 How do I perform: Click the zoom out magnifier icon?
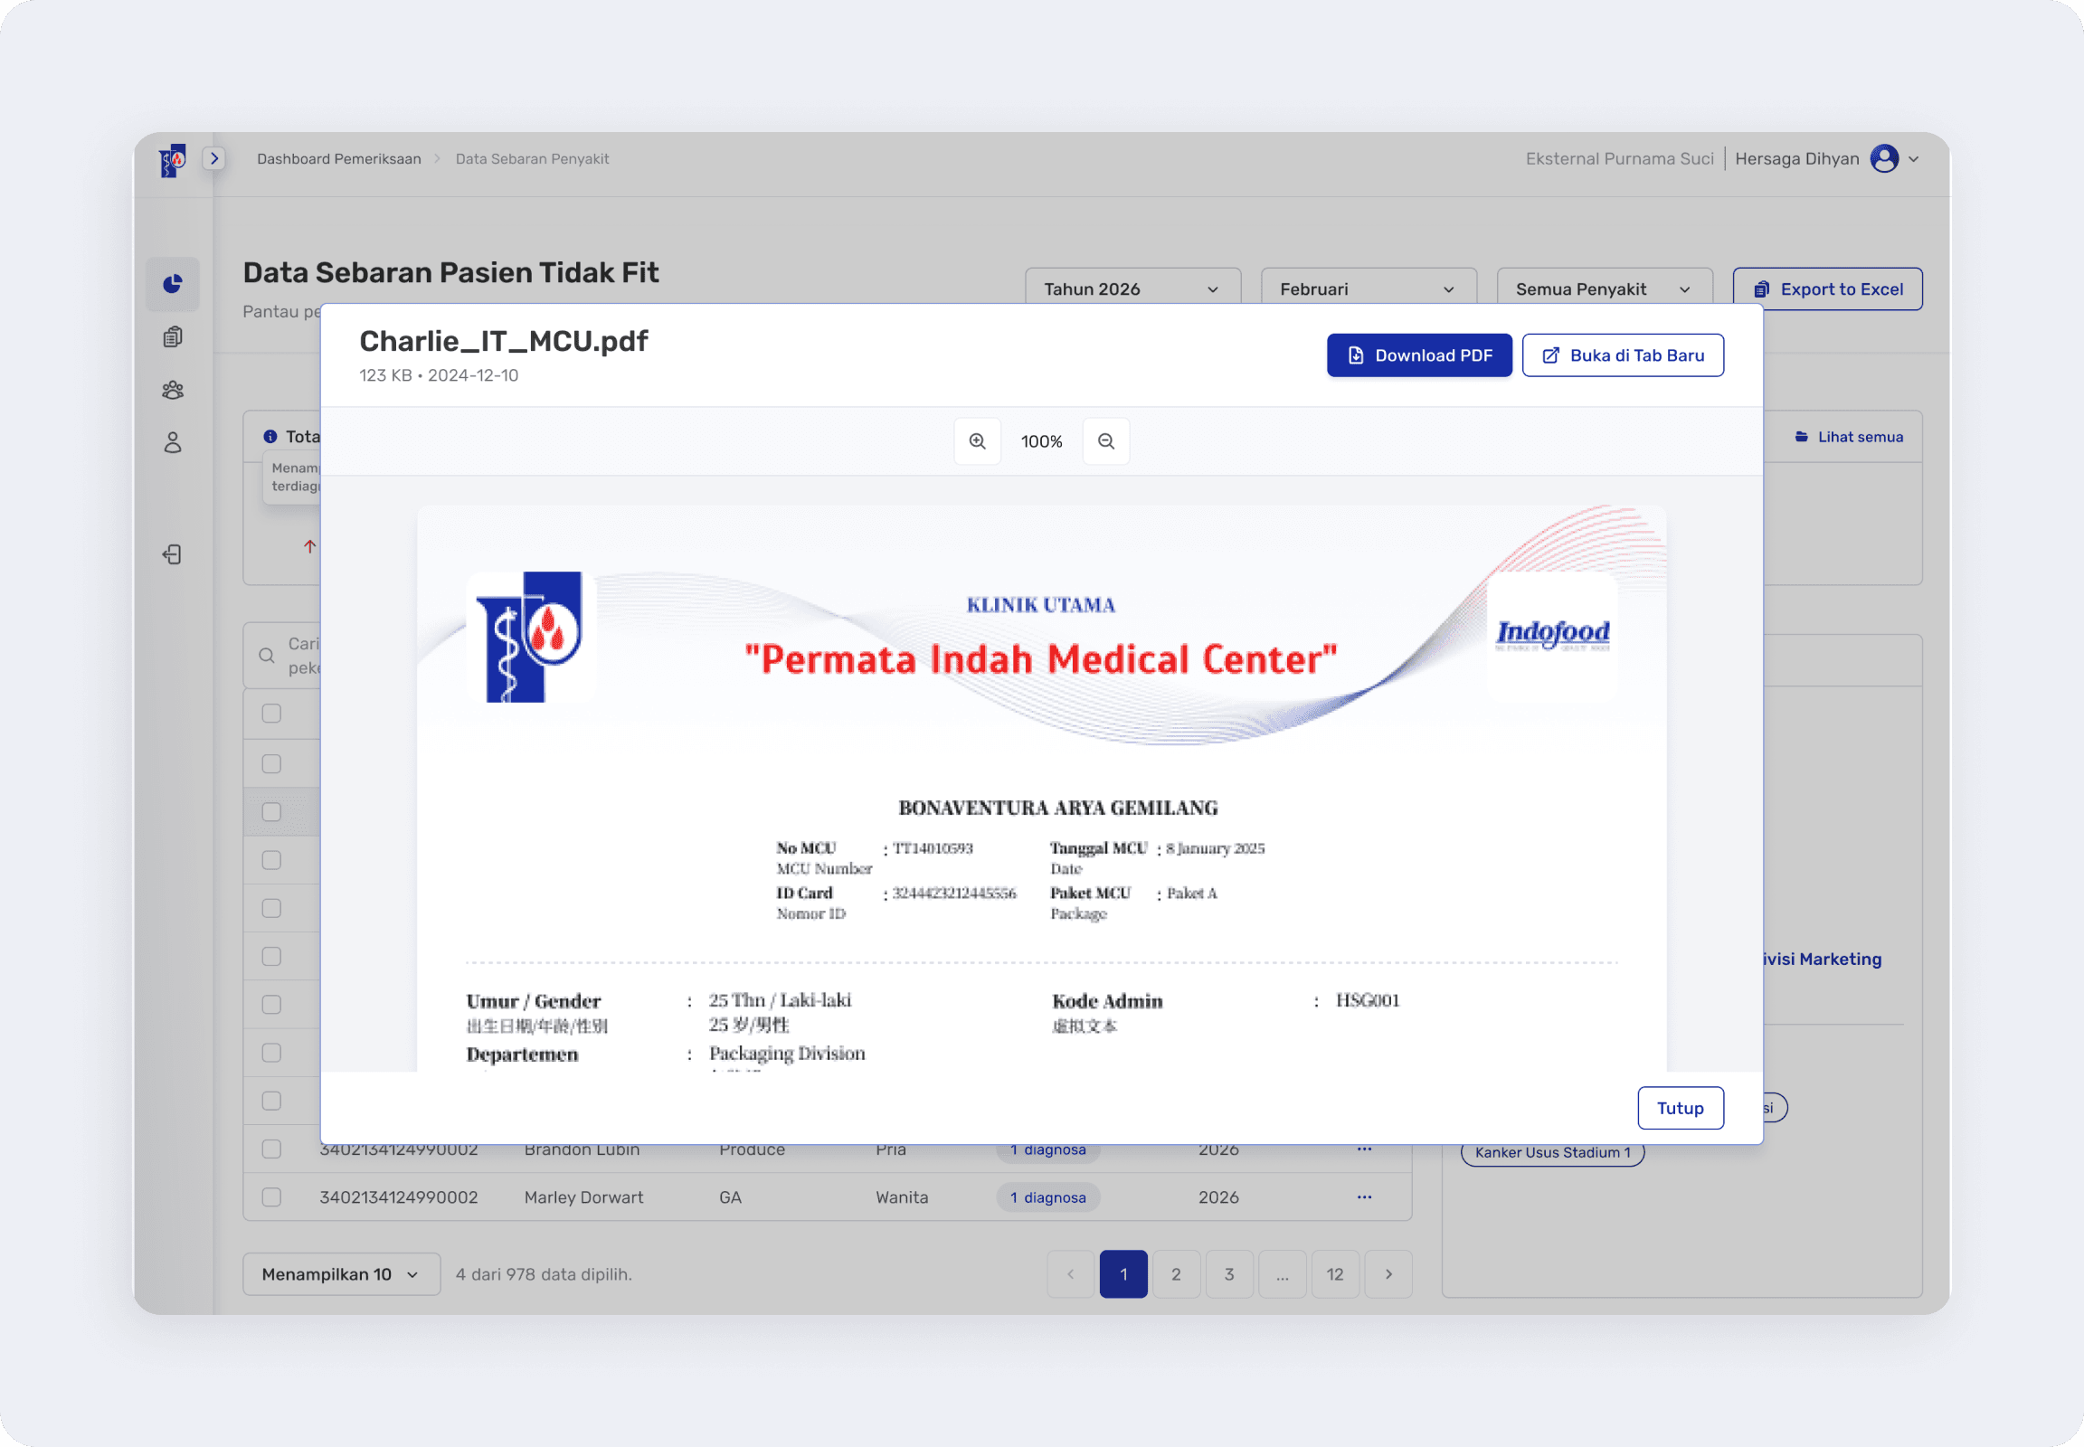click(x=1105, y=441)
